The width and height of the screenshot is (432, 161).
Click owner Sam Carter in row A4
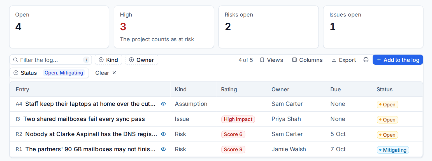click(287, 104)
